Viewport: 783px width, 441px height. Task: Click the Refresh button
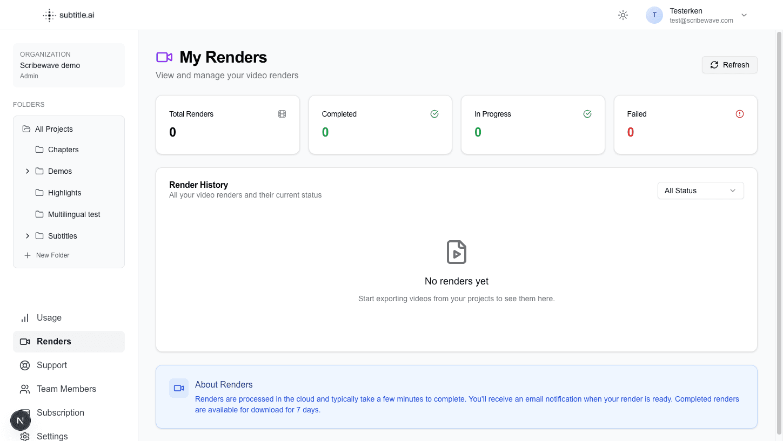730,65
